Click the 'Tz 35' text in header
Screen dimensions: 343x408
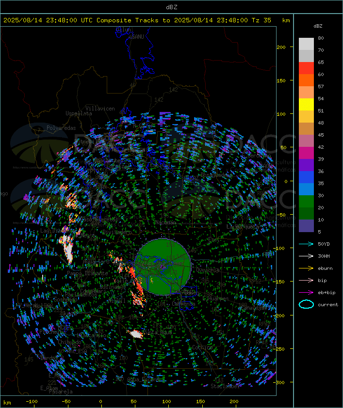coord(261,20)
